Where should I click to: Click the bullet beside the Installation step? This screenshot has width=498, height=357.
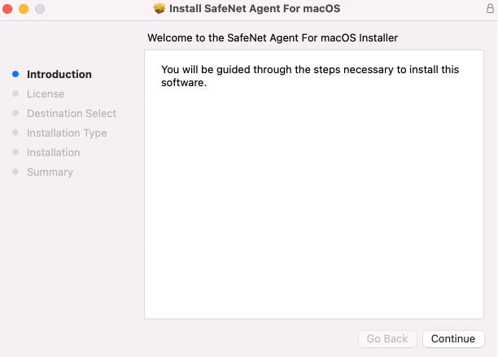(15, 152)
